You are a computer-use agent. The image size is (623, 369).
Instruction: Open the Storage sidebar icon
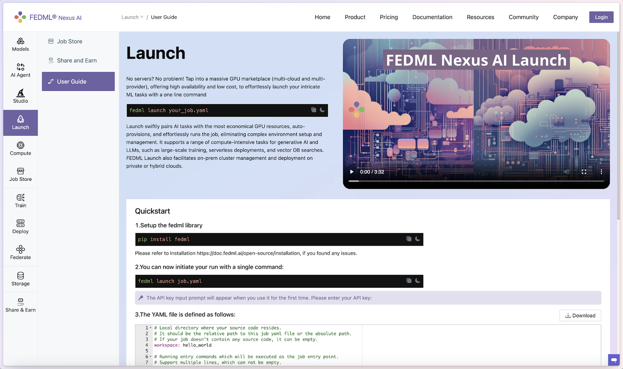(x=20, y=279)
